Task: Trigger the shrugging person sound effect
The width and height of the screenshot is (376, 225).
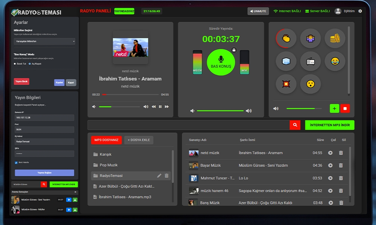Action: [x=310, y=38]
